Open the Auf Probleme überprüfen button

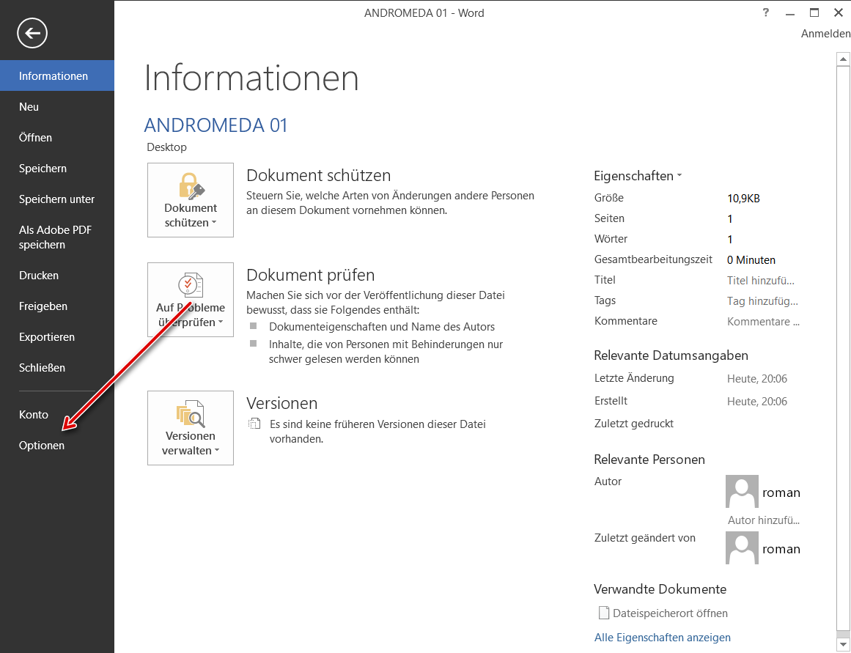click(191, 300)
